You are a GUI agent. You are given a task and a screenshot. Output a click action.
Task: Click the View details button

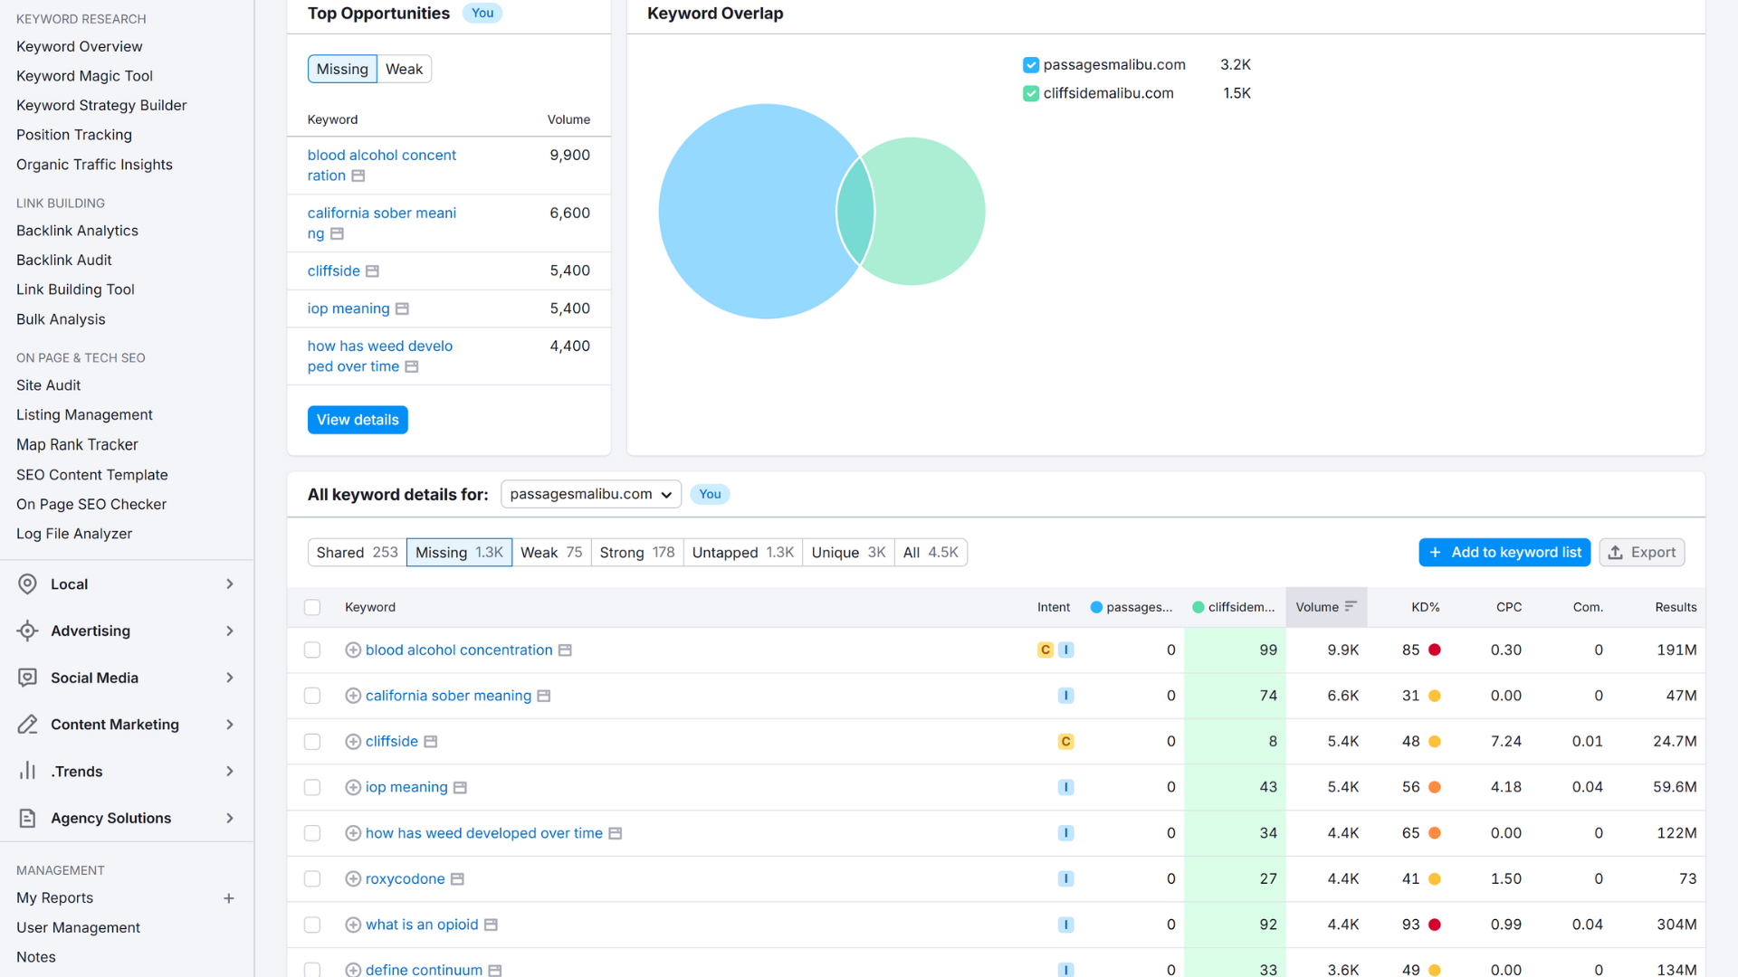(357, 419)
